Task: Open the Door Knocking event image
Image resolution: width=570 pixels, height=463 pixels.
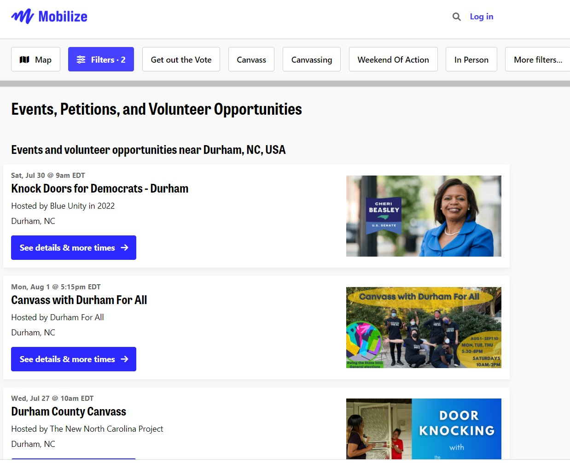Action: (424, 429)
